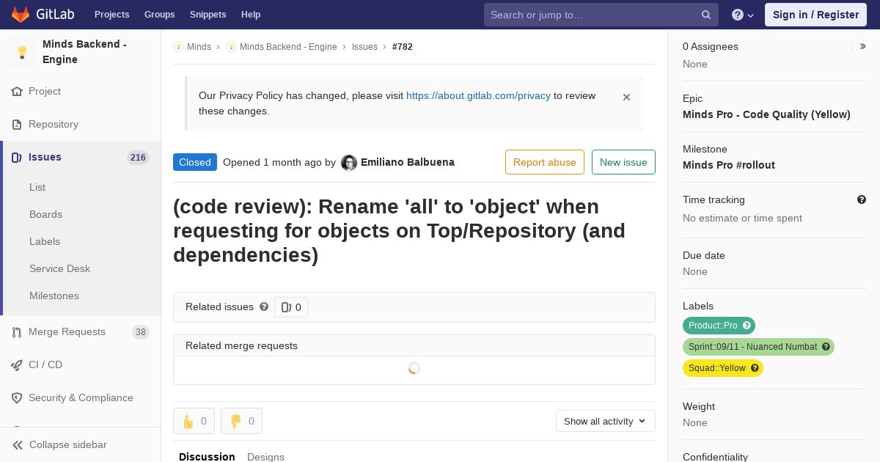Open Security & Compliance shield item
This screenshot has width=880, height=462.
tap(81, 397)
